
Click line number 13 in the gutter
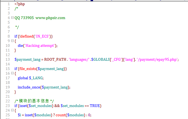click(x=8, y=59)
